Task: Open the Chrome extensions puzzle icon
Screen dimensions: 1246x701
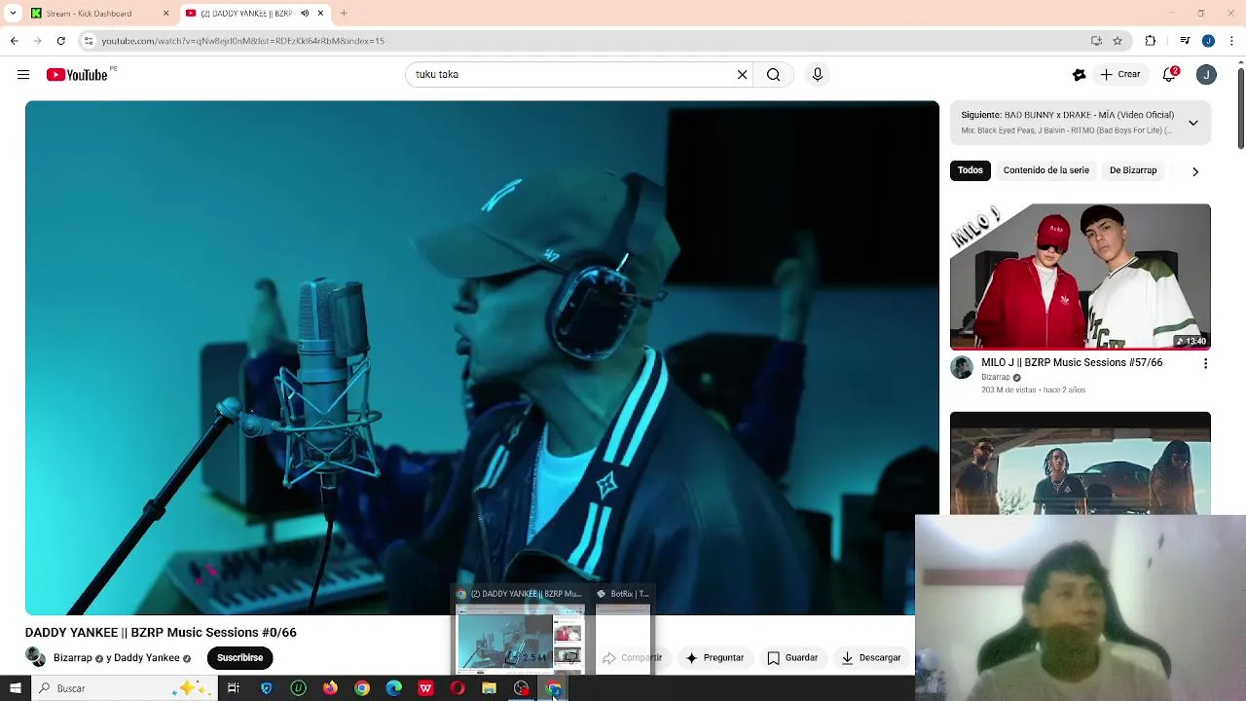Action: (x=1151, y=41)
